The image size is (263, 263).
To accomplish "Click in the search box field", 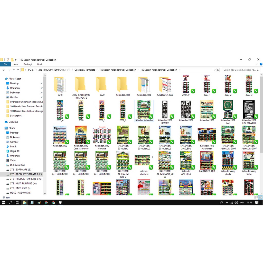I will coord(239,70).
